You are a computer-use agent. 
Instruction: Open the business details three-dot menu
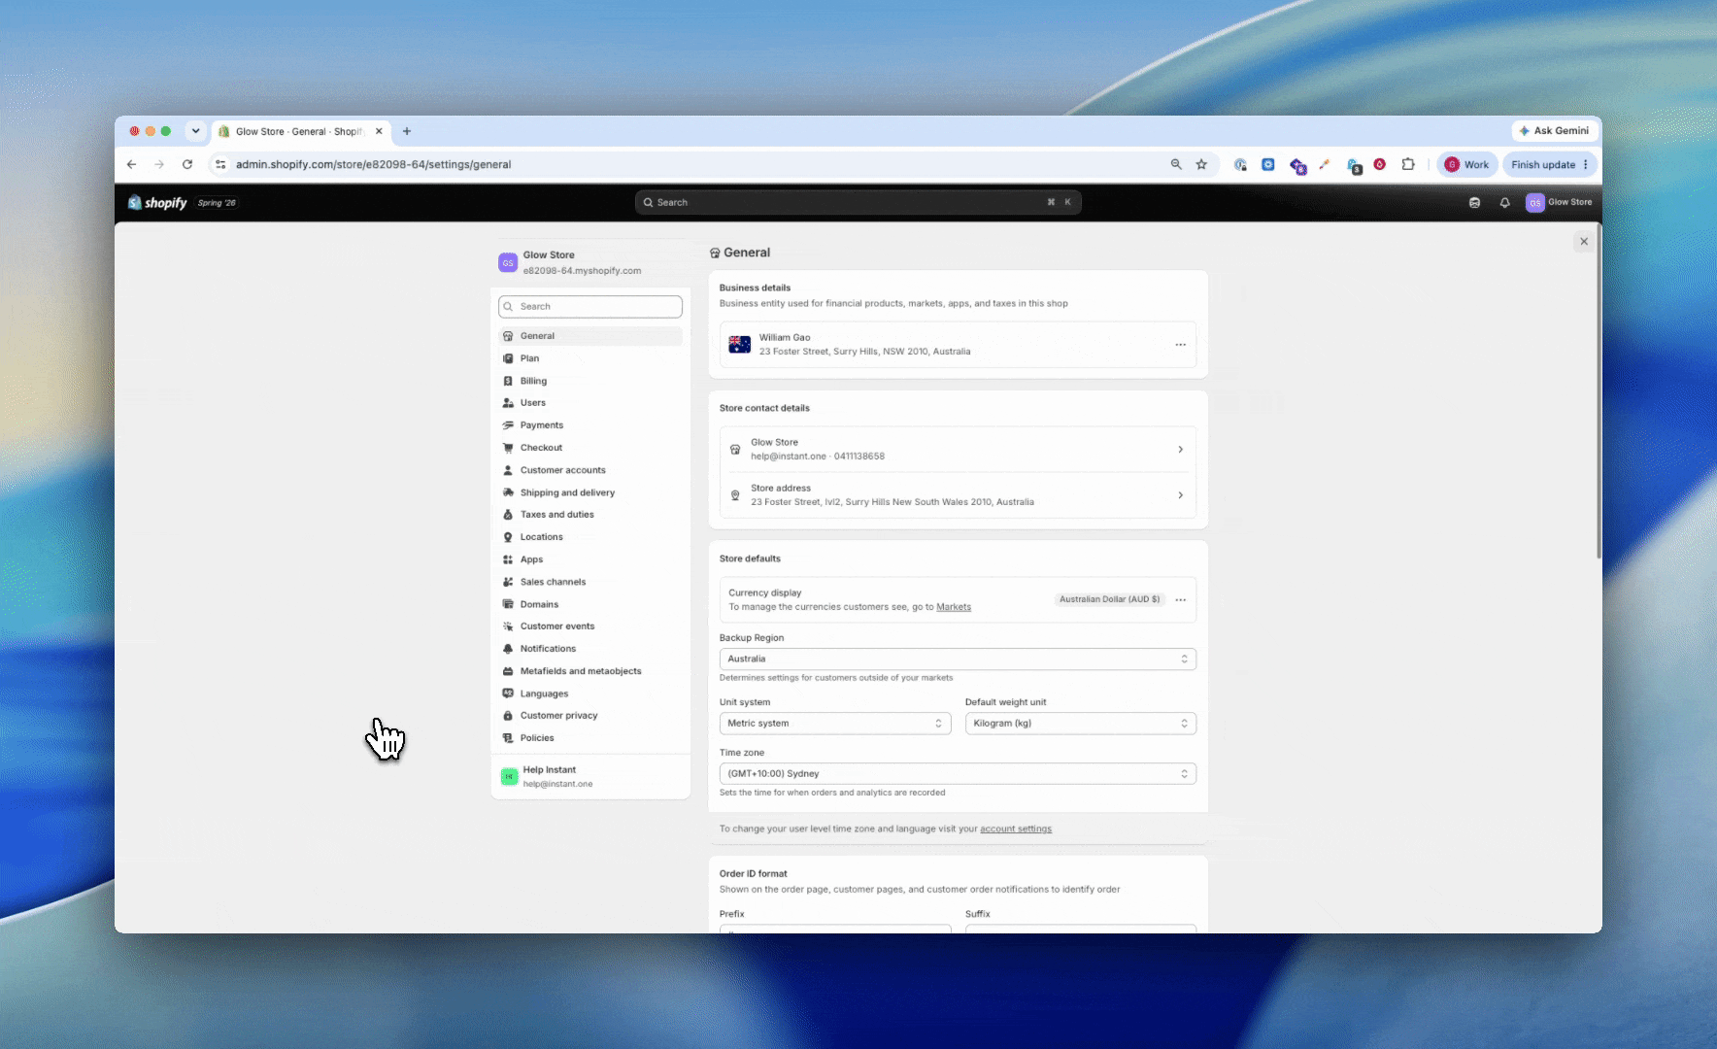[1180, 345]
